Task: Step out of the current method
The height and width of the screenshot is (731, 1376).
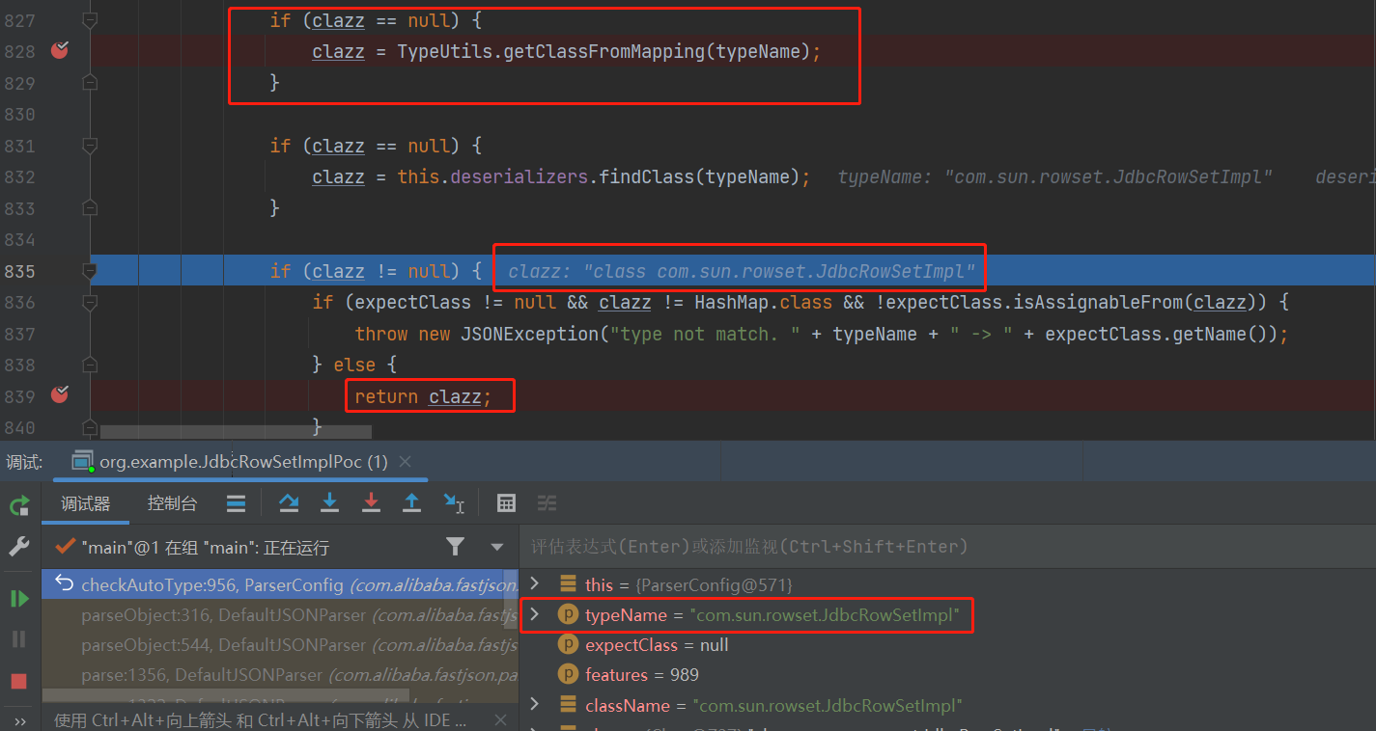Action: (410, 502)
